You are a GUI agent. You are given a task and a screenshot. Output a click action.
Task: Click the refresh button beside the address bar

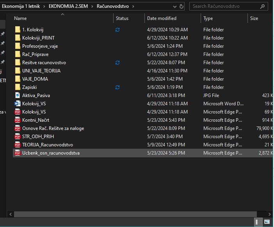181,6
